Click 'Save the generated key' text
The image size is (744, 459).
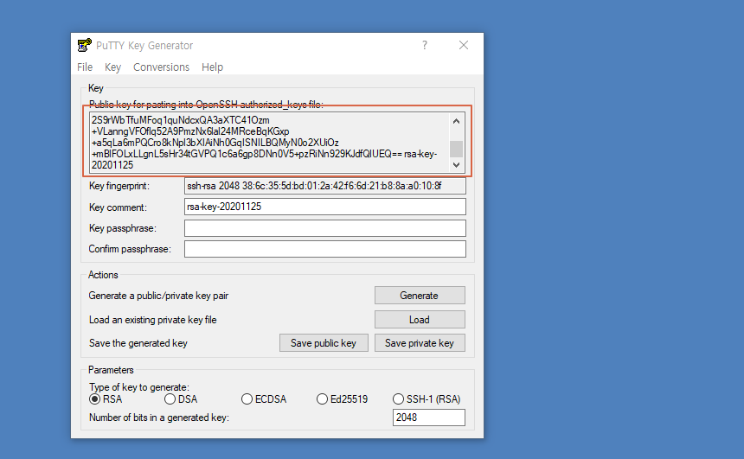(x=138, y=343)
